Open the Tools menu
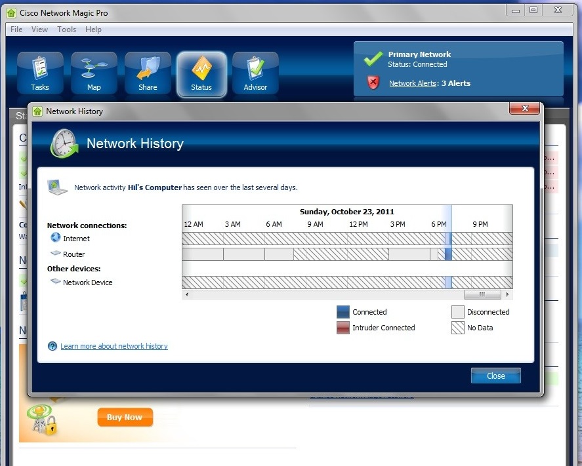This screenshot has width=582, height=466. (x=66, y=29)
